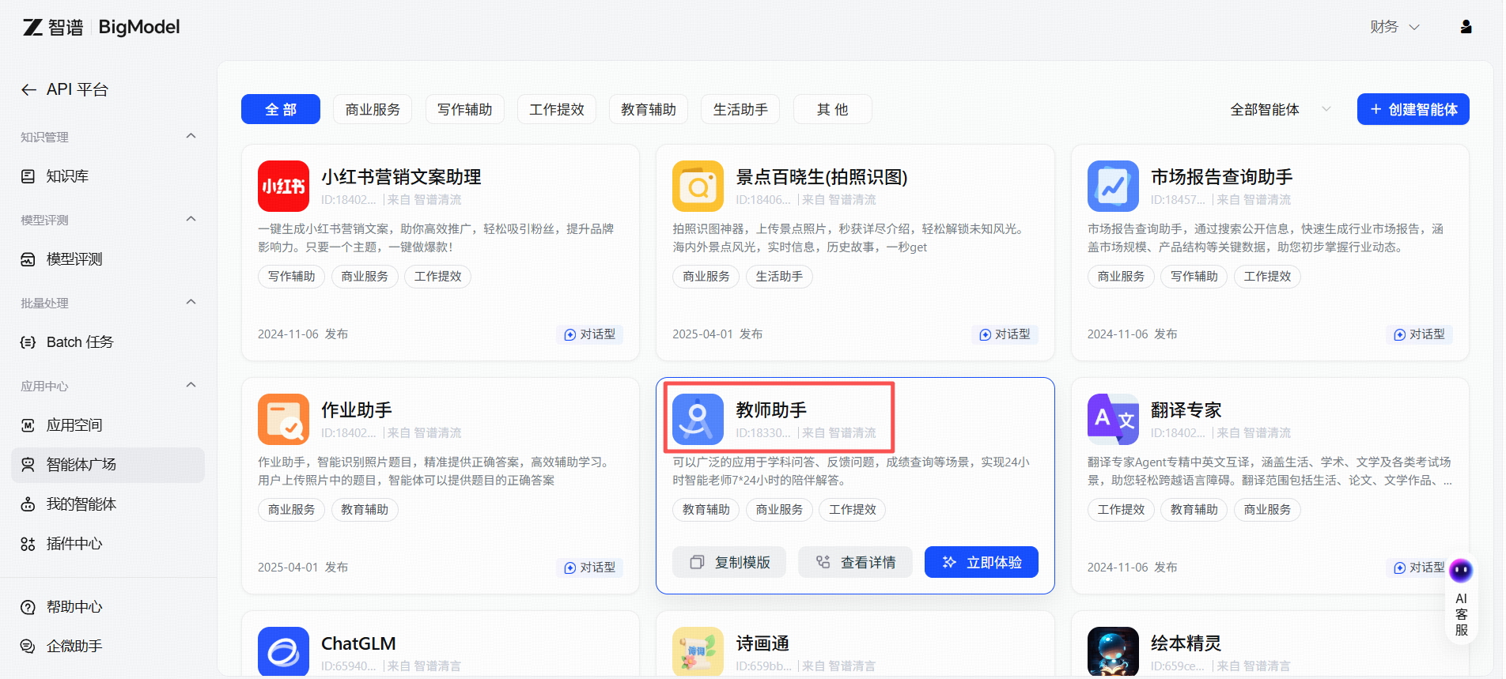Click 复制模版 button on 教师助手
Image resolution: width=1506 pixels, height=679 pixels.
pos(728,562)
